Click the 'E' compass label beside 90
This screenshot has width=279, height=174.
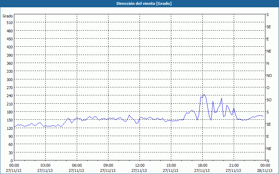(267, 136)
